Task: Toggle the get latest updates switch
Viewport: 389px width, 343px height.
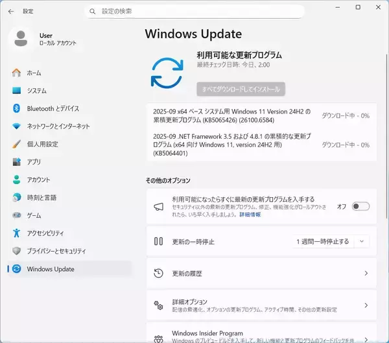Action: tap(360, 206)
